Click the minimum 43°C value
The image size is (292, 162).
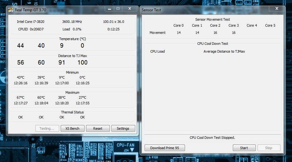(x=20, y=77)
